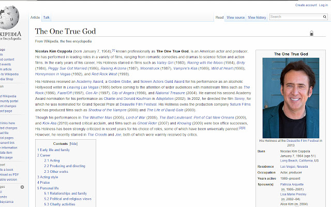Select the Read tab
331x207 pixels.
tap(219, 18)
